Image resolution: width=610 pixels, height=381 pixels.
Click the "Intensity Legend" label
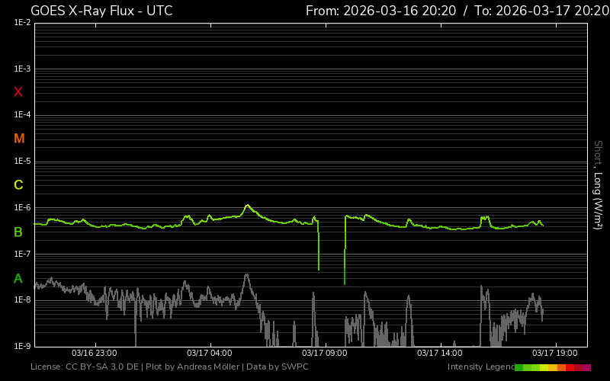pos(481,367)
